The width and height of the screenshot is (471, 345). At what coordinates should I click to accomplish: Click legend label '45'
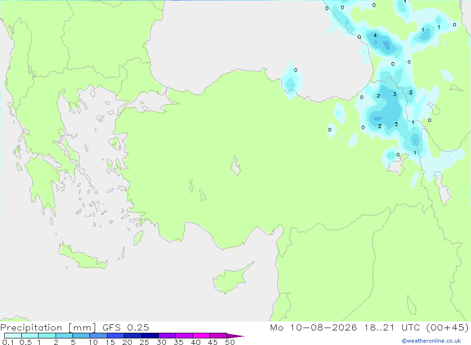(213, 342)
